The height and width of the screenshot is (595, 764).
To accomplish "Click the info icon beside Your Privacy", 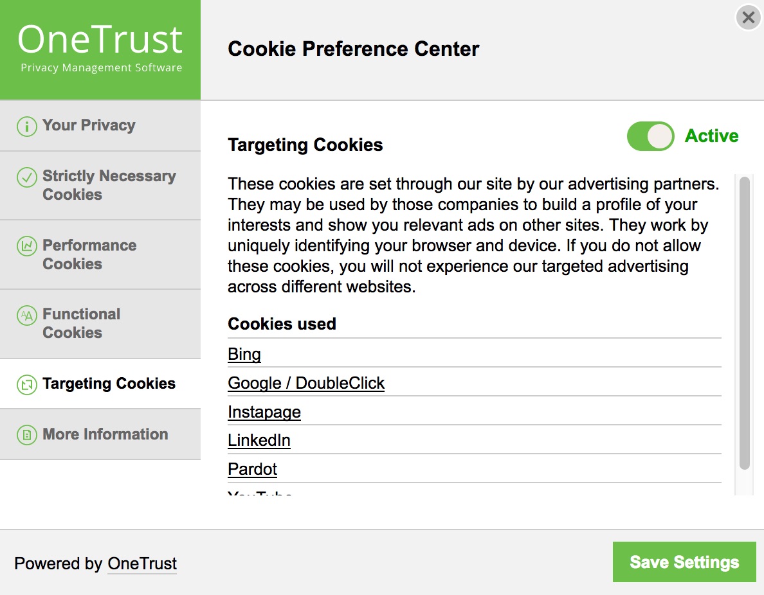I will coord(26,126).
